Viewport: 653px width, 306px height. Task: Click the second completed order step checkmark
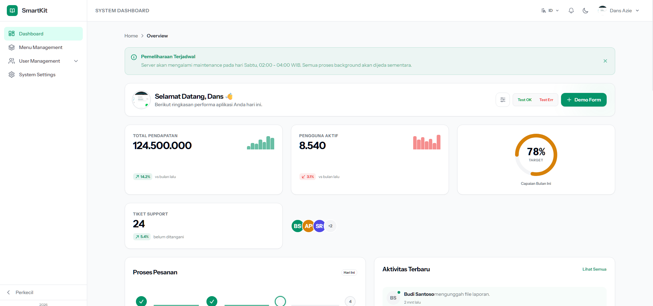[x=212, y=301]
